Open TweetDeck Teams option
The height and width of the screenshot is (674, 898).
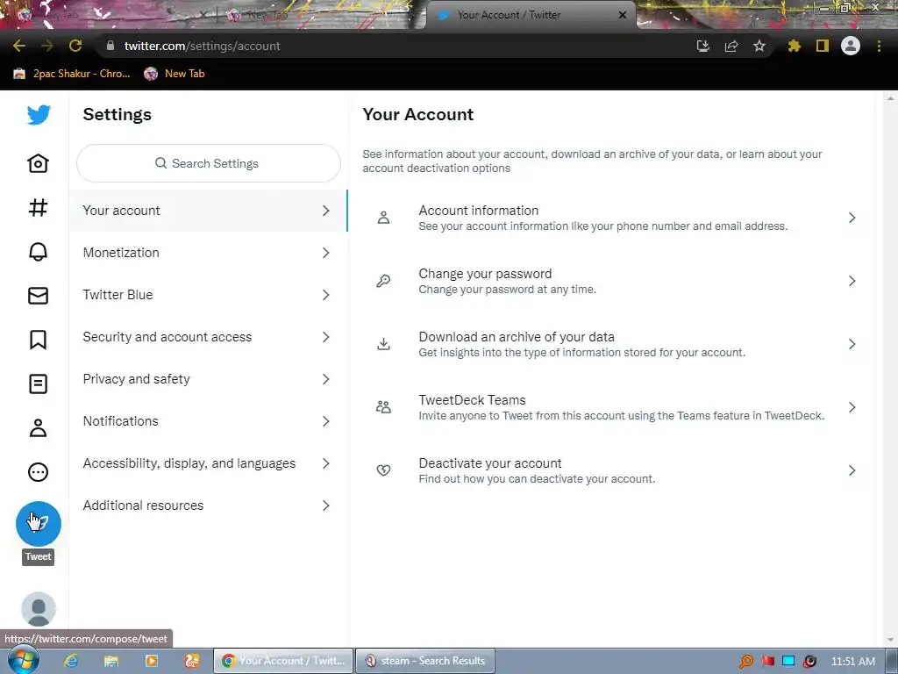[611, 407]
